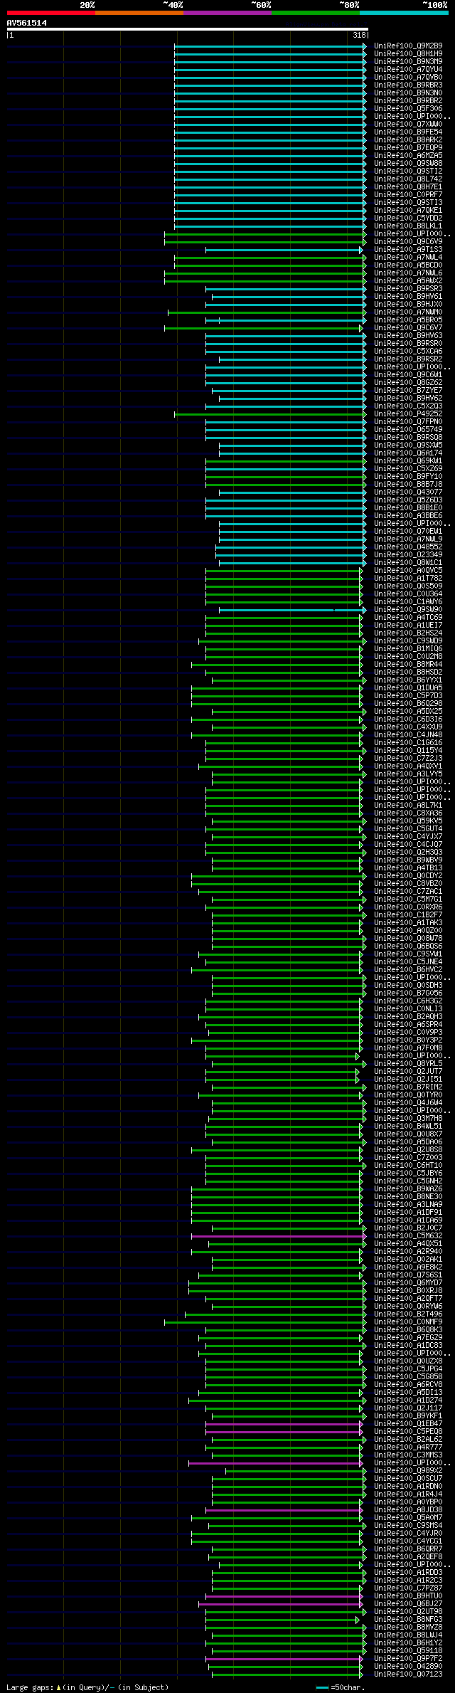Viewport: 455px width, 1693px height.
Task: Click the UniRef100_B9FE54 entry
Action: 408,132
